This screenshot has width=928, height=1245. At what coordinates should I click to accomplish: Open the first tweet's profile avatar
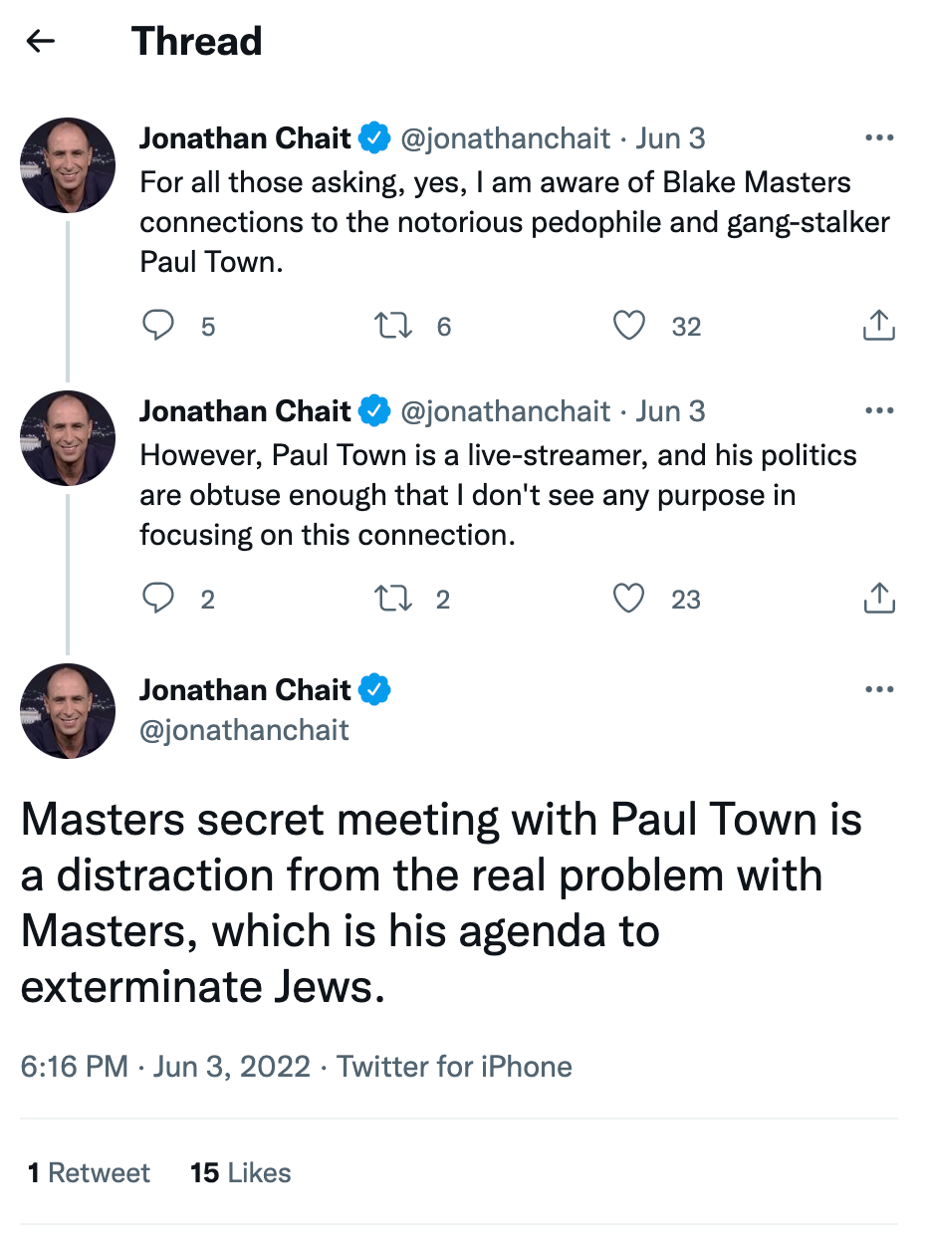tap(69, 165)
